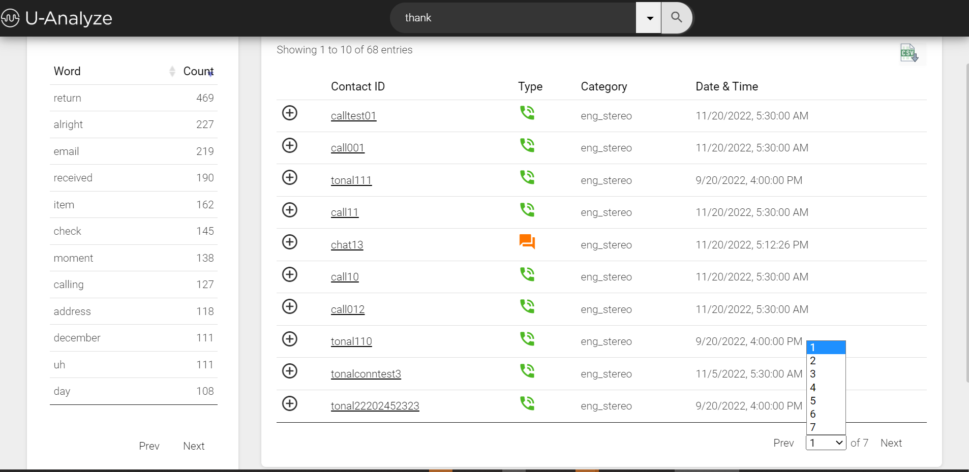
Task: Open the tonal111 contact link
Action: click(x=351, y=180)
